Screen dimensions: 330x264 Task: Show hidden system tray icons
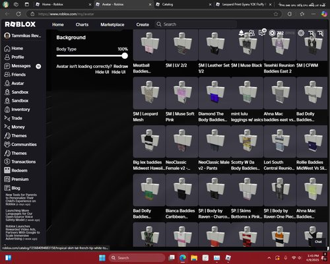[269, 258]
